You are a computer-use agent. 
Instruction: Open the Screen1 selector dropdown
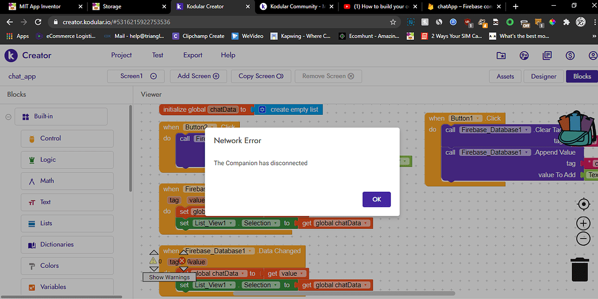point(136,76)
